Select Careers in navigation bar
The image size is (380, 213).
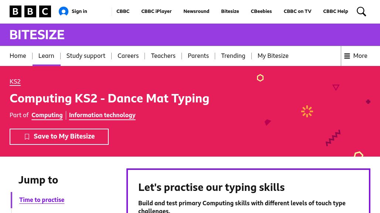128,56
